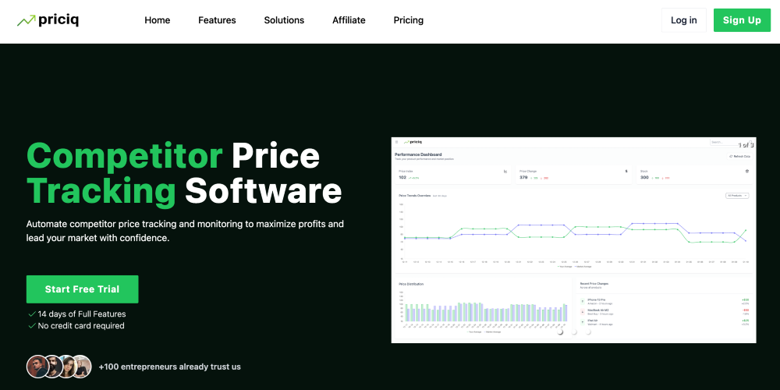This screenshot has width=780, height=390.
Task: Click the 'Price Distribution' chart title
Action: click(411, 284)
